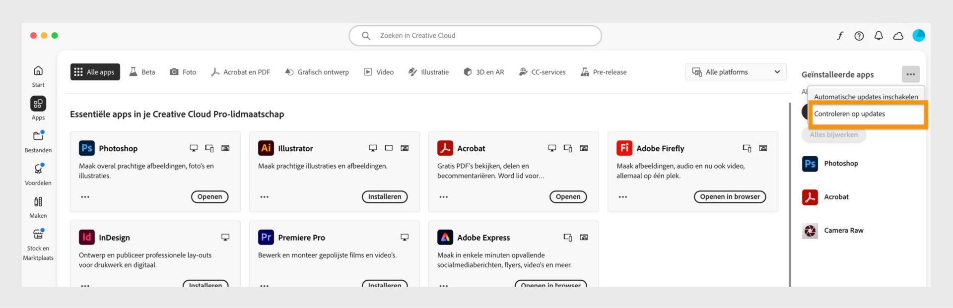Click the Adobe Firefly app icon
953x308 pixels.
[x=624, y=148]
